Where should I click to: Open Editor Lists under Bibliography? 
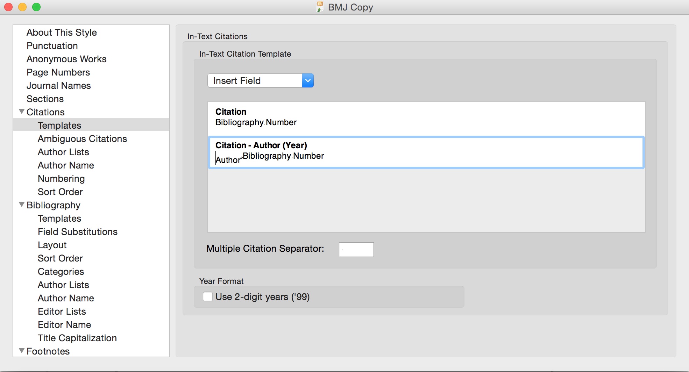point(62,312)
